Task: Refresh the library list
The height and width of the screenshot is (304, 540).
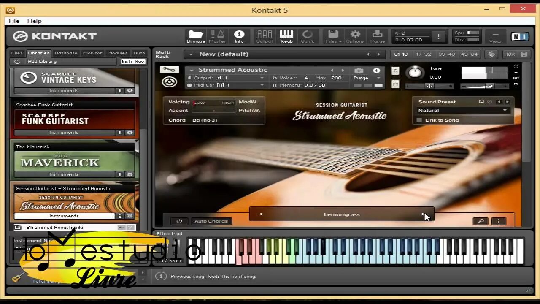Action: pos(17,62)
